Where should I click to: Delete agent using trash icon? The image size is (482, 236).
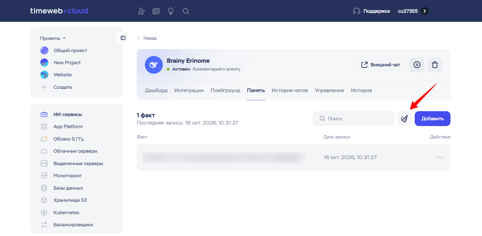435,65
